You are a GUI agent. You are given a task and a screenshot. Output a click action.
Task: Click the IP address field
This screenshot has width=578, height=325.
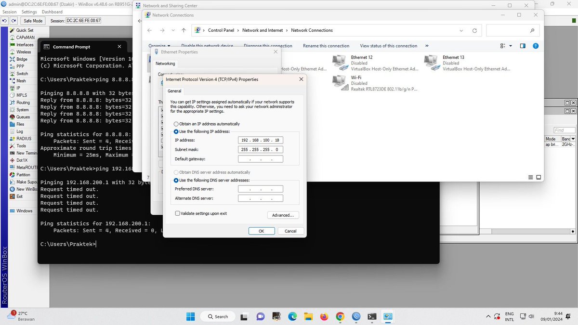point(261,140)
